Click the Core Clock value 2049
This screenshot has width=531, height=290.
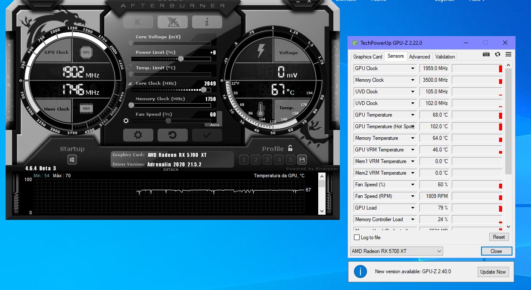210,83
